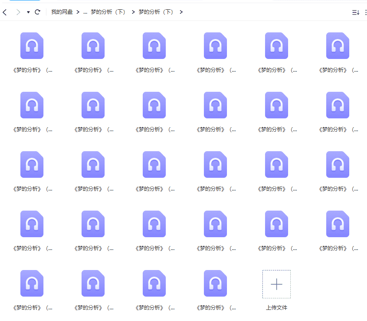The image size is (367, 321).
Task: Expand the collapsed breadcrumb ellipsis
Action: 85,12
